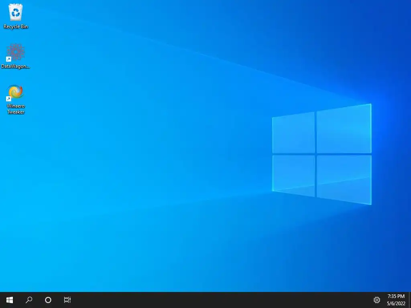
Task: Open the taskbar search magnifier
Action: pos(29,300)
